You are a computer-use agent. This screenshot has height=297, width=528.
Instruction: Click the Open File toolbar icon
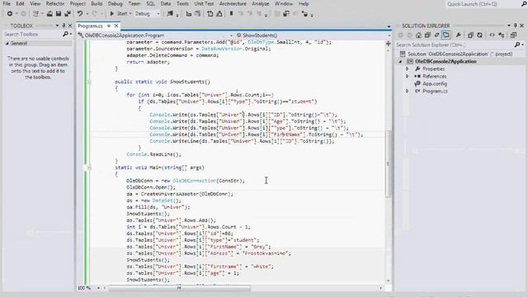(x=49, y=14)
